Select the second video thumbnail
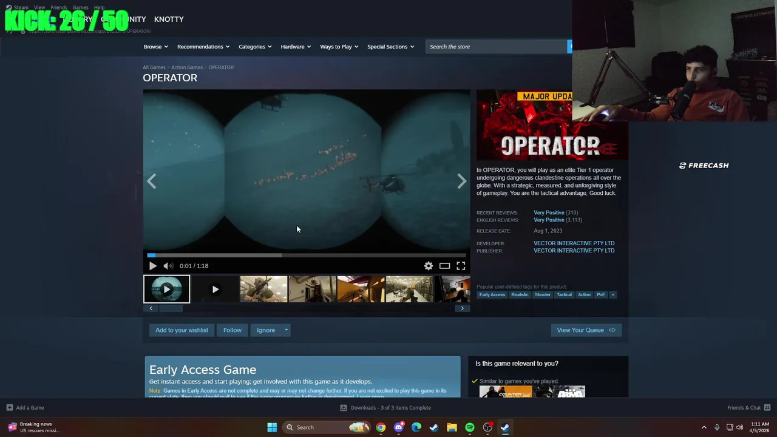Screen dimensions: 777x437 [215, 290]
